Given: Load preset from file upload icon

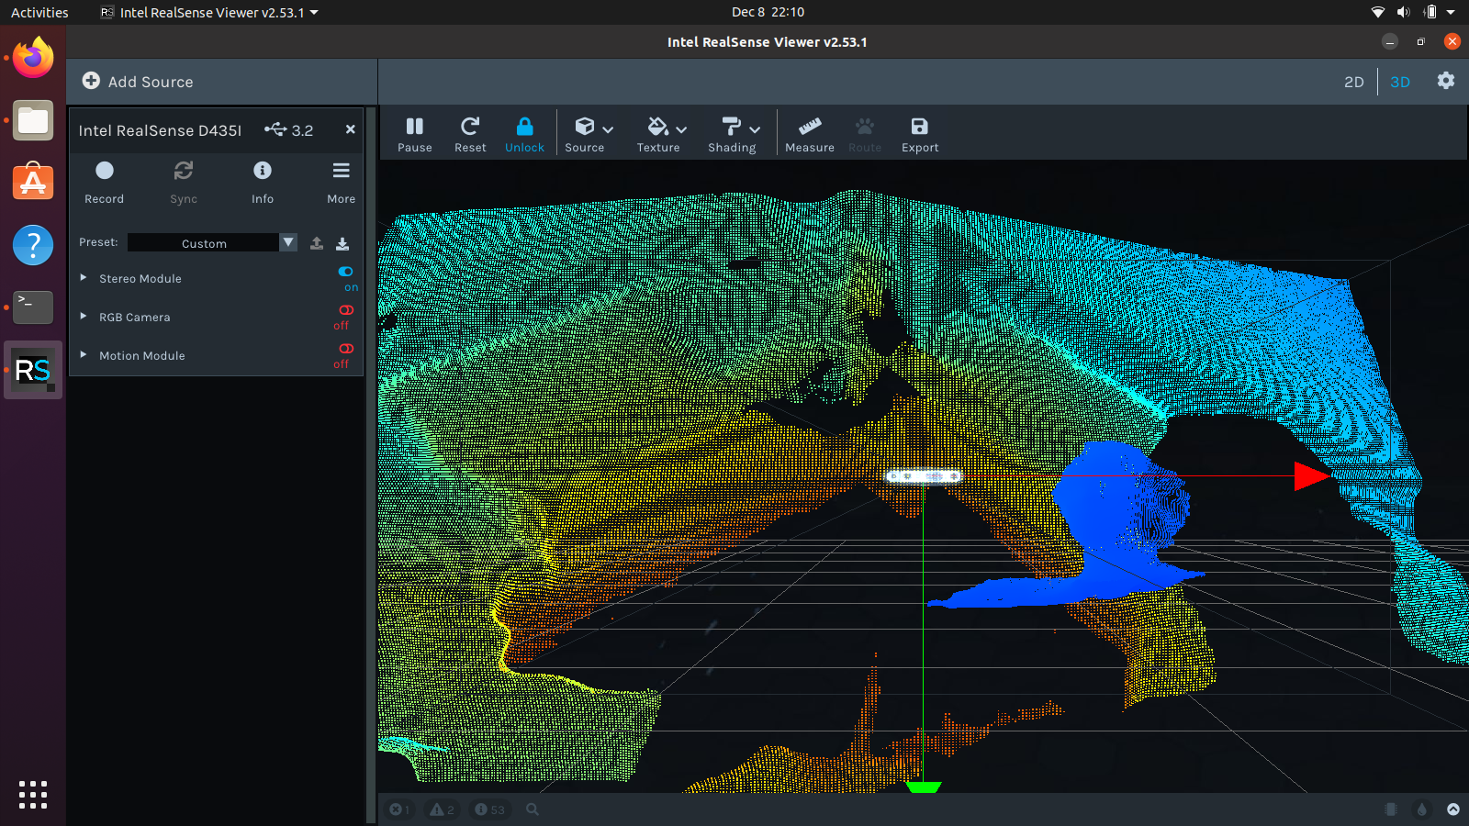Looking at the screenshot, I should click(317, 243).
